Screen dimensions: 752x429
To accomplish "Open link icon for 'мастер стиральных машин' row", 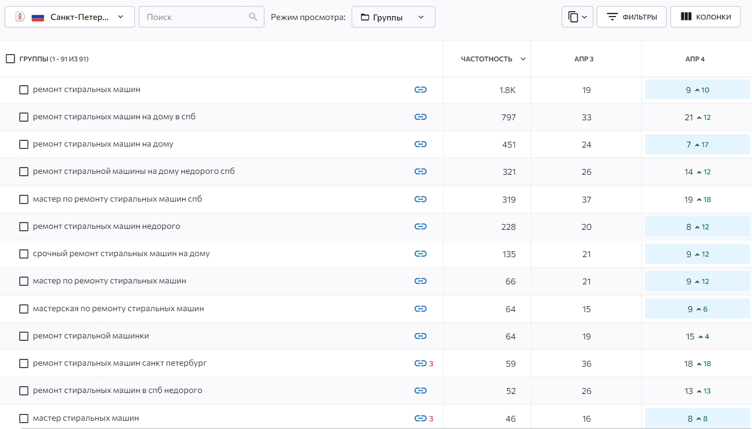I will tap(420, 418).
